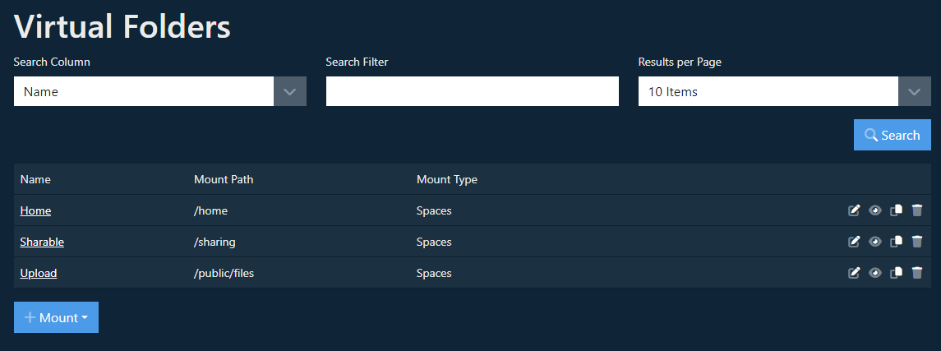The width and height of the screenshot is (941, 351).
Task: Focus the Search Filter text field
Action: 473,91
